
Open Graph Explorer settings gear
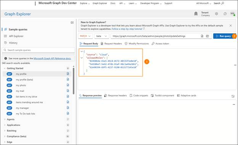[x=216, y=14]
